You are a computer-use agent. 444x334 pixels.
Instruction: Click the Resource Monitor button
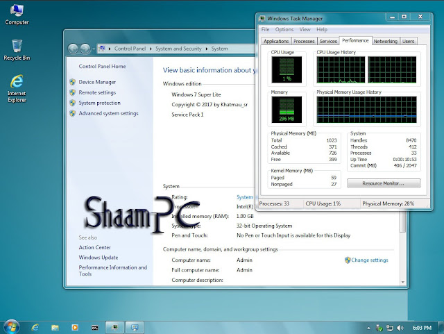coord(384,183)
